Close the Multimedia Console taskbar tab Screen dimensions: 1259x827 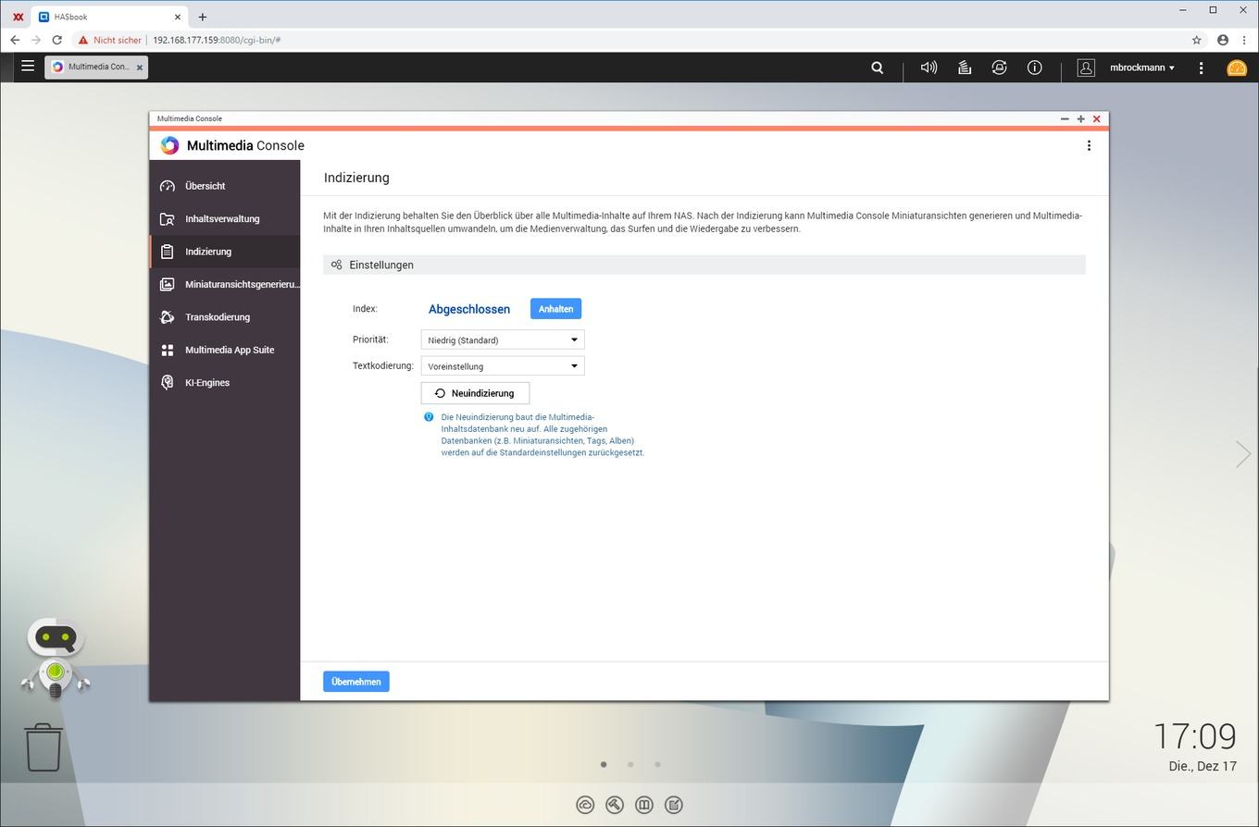click(x=140, y=68)
